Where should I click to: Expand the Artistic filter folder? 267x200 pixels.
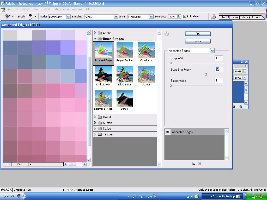[x=95, y=33]
